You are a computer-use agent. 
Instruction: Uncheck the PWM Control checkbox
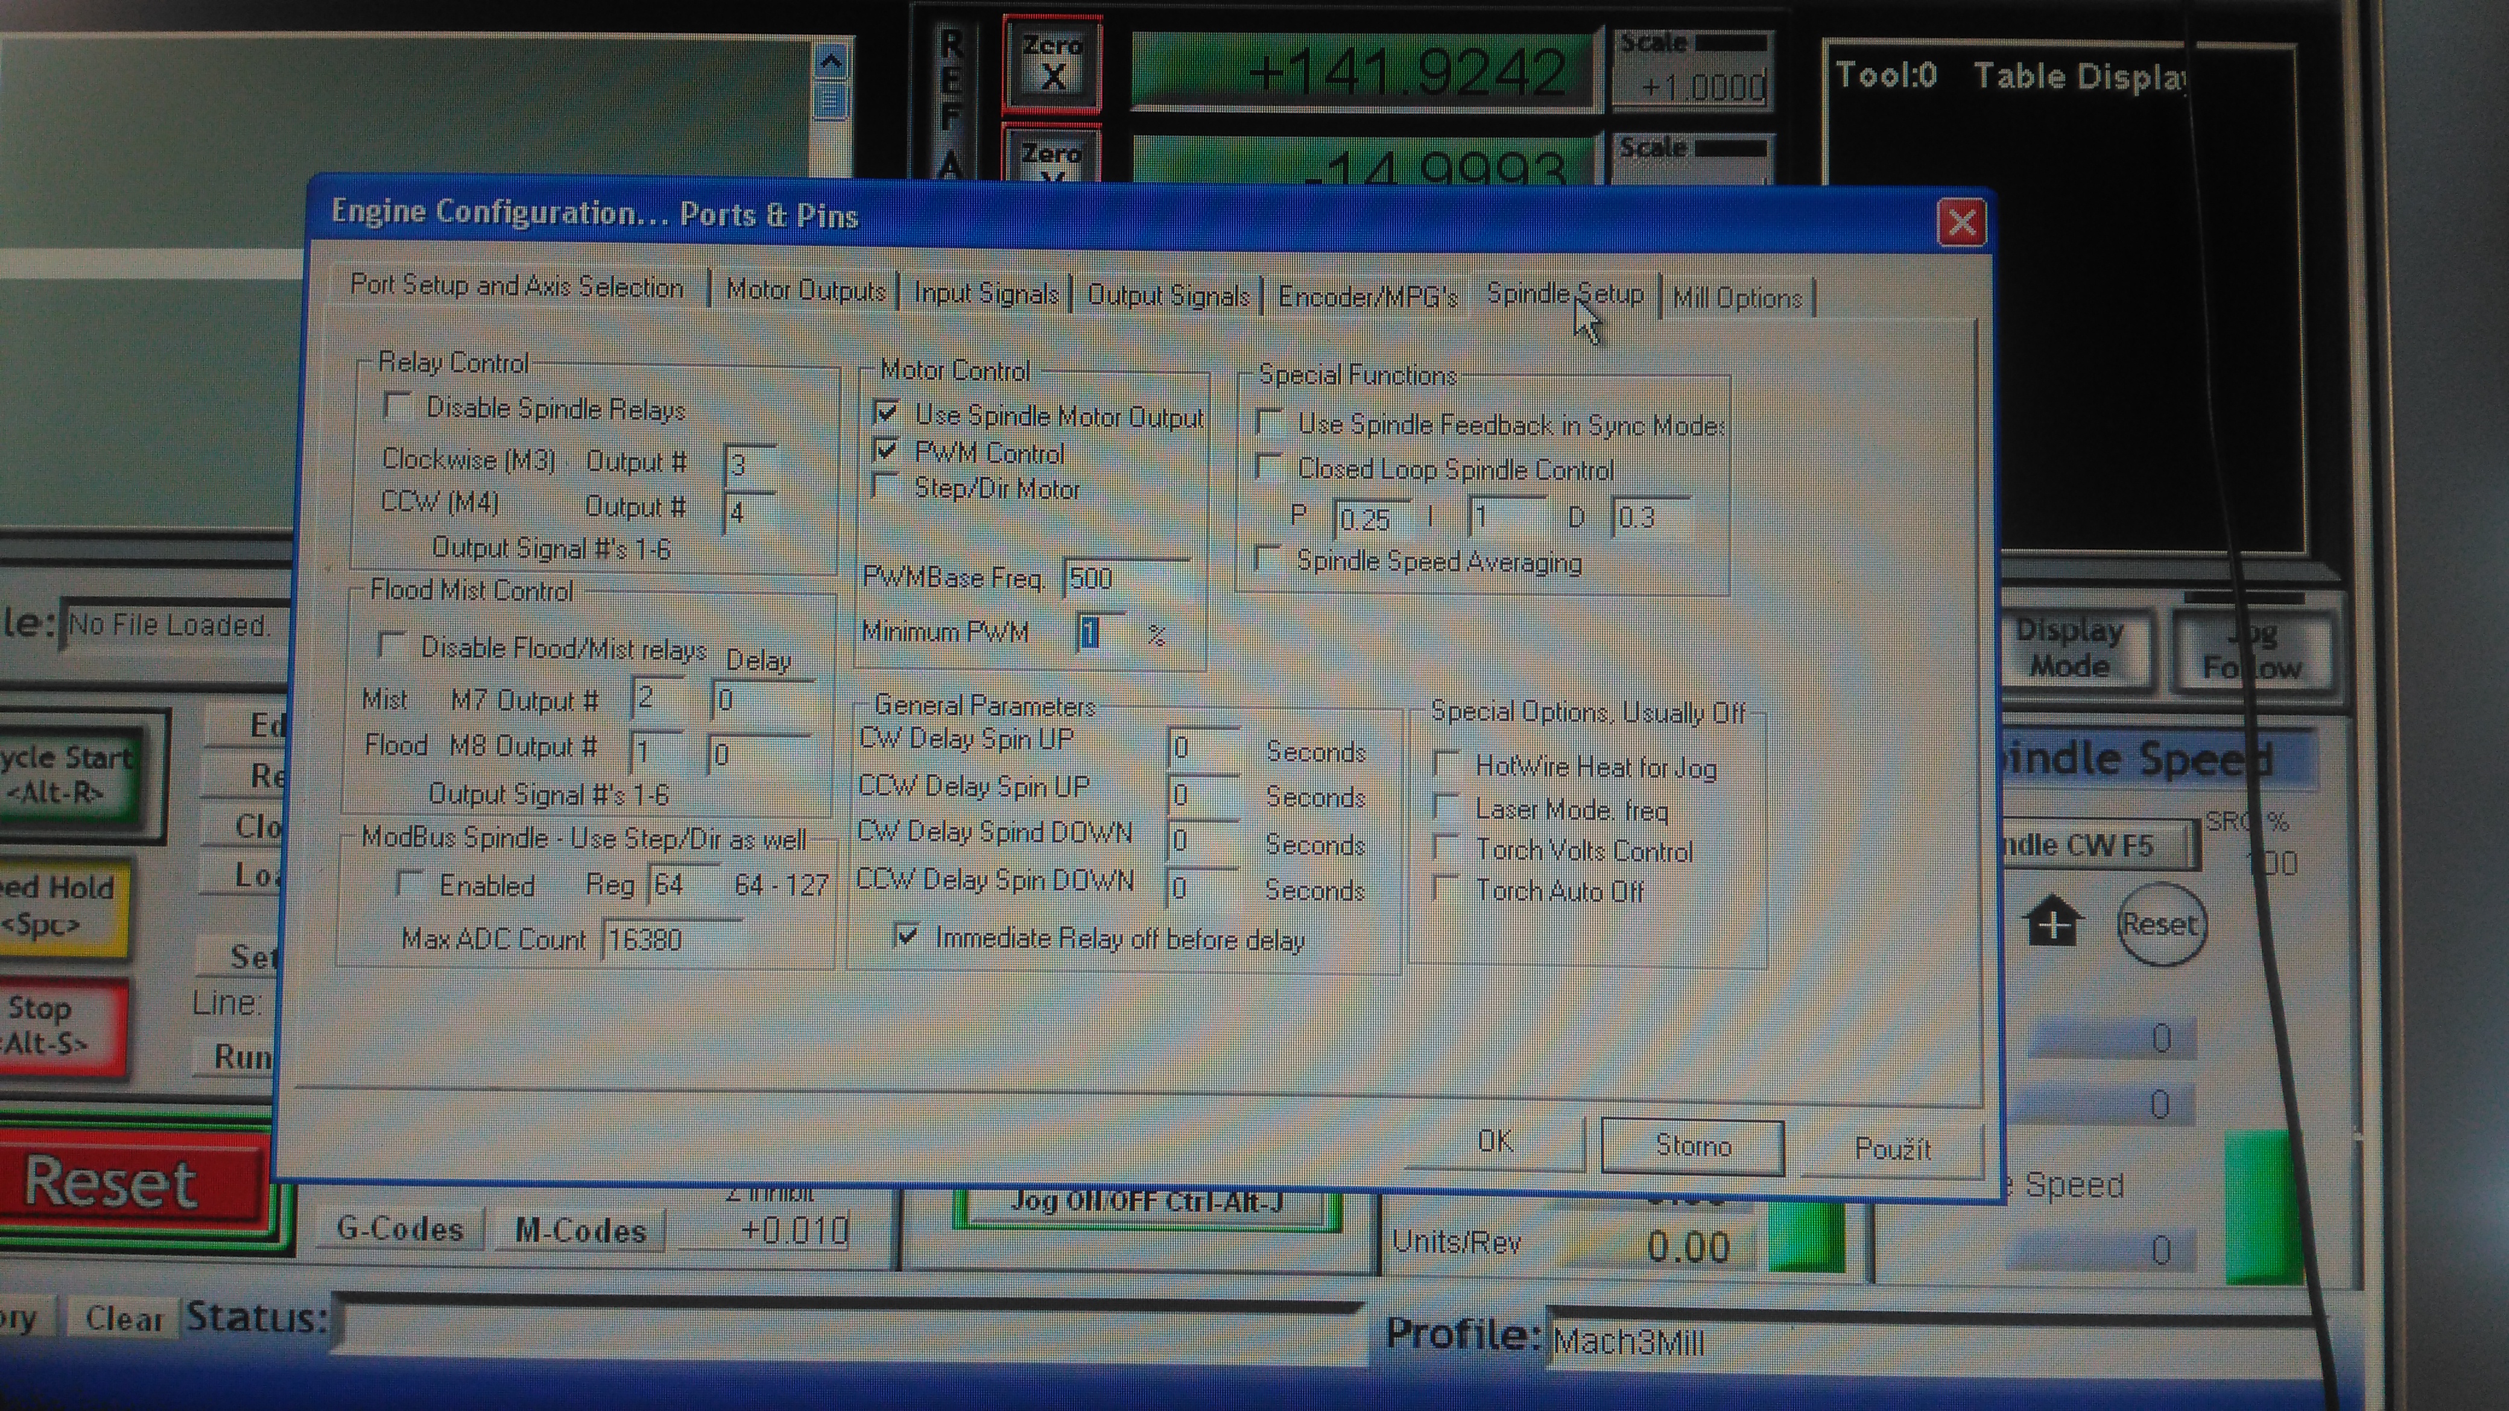(885, 450)
